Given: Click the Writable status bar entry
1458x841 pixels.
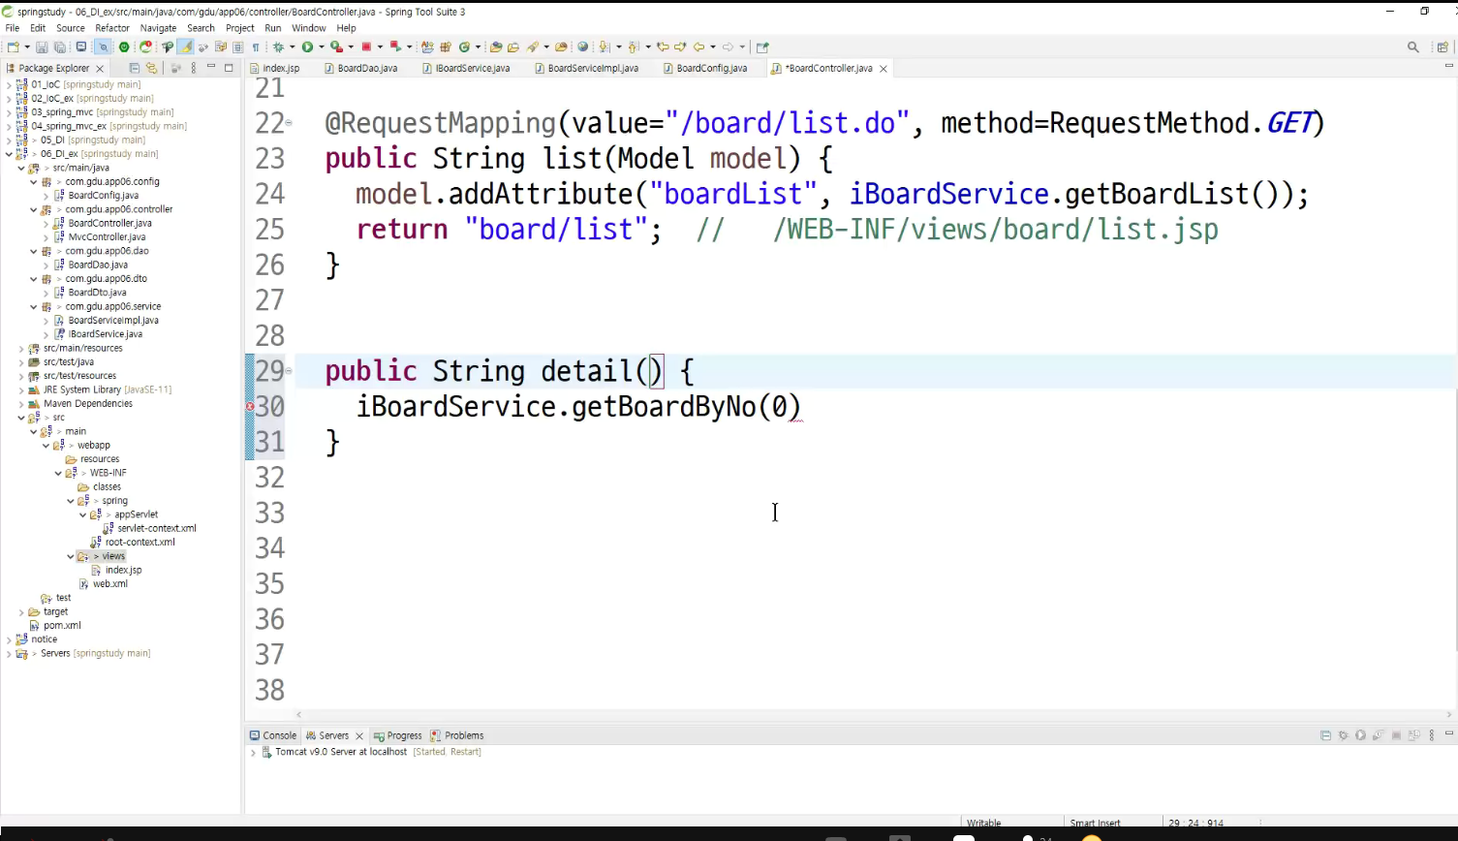Looking at the screenshot, I should pos(983,824).
